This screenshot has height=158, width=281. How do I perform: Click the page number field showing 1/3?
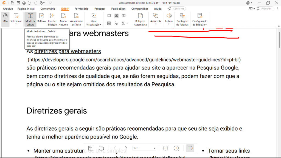[x=144, y=148]
